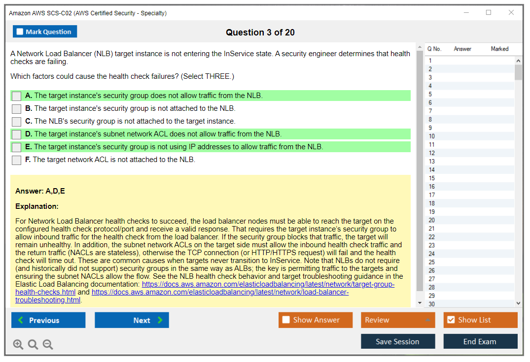Viewport: 530px width, 362px height.
Task: Click the zoom out magnifier icon
Action: (48, 345)
